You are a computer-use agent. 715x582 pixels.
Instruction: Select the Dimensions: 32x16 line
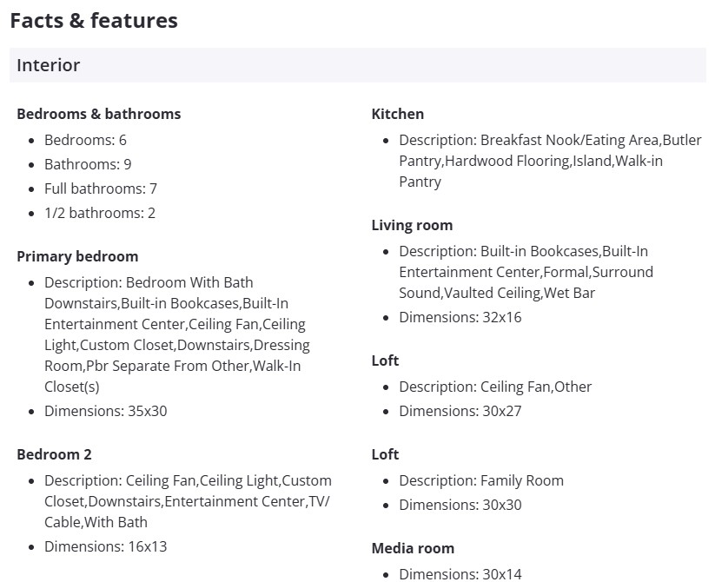point(460,317)
